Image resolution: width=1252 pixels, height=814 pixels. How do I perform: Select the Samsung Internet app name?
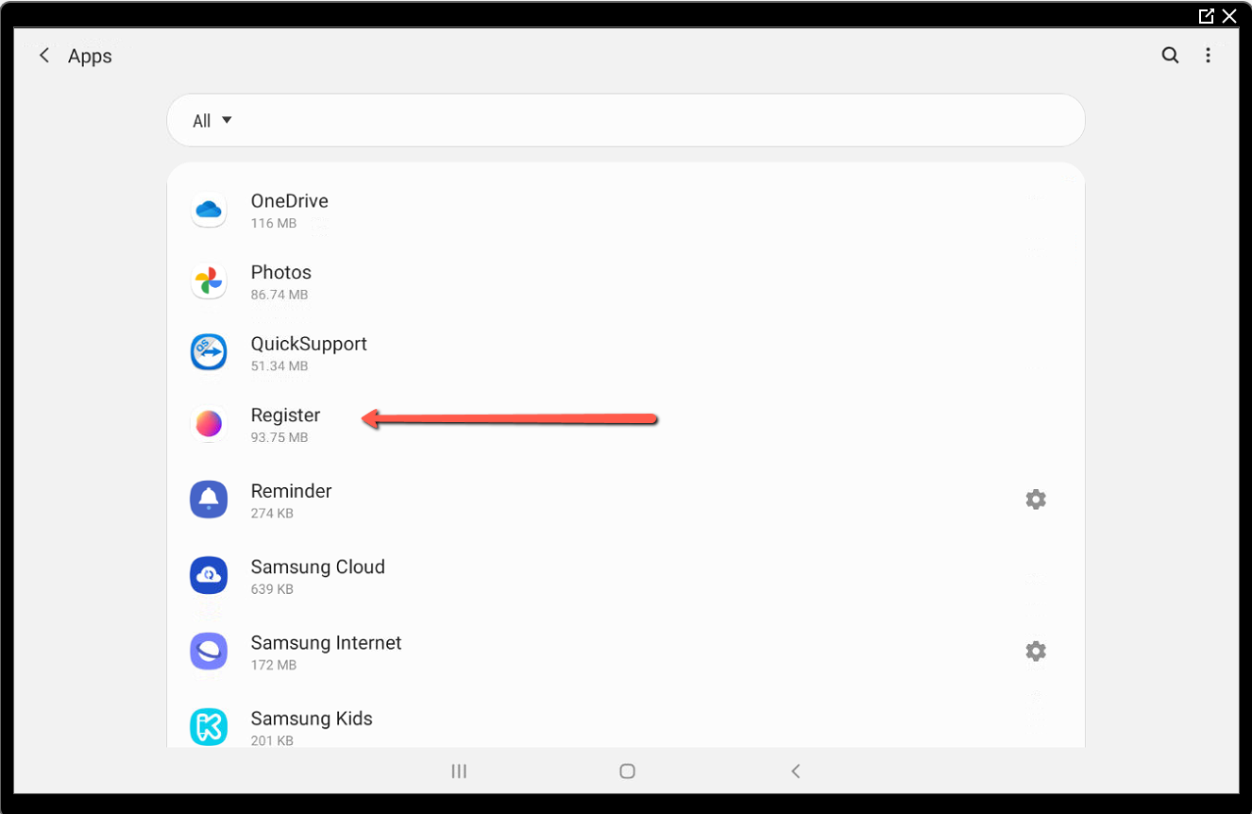point(326,643)
